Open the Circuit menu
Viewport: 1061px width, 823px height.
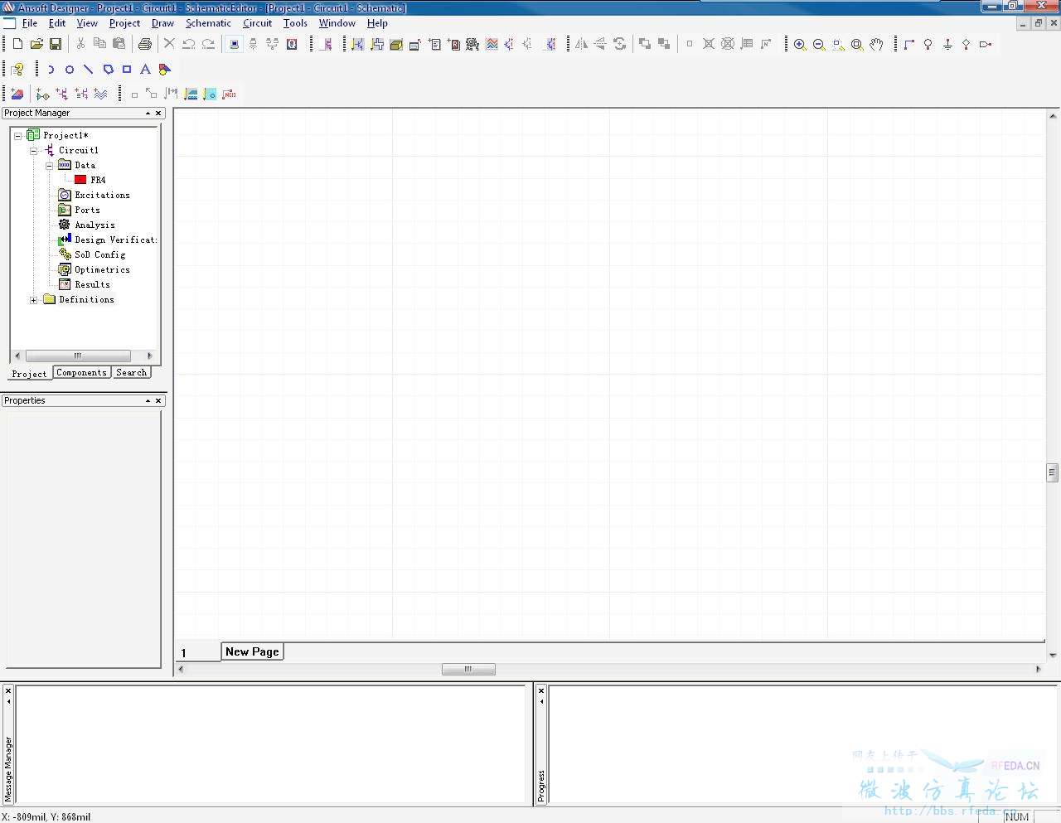point(257,23)
